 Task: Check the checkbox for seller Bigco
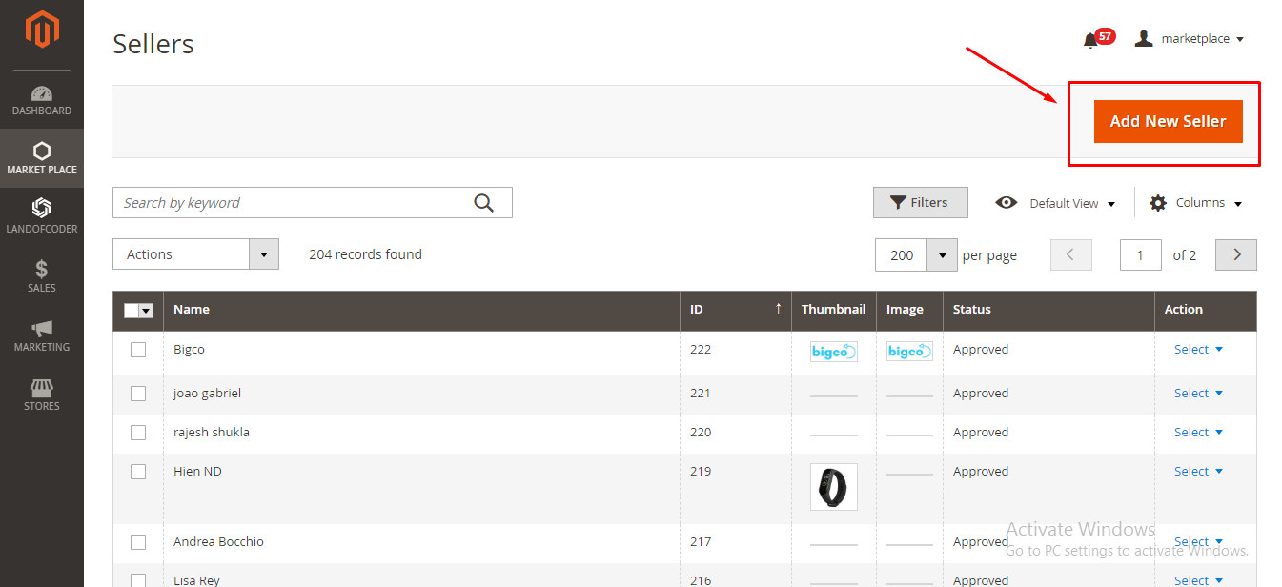(x=138, y=350)
